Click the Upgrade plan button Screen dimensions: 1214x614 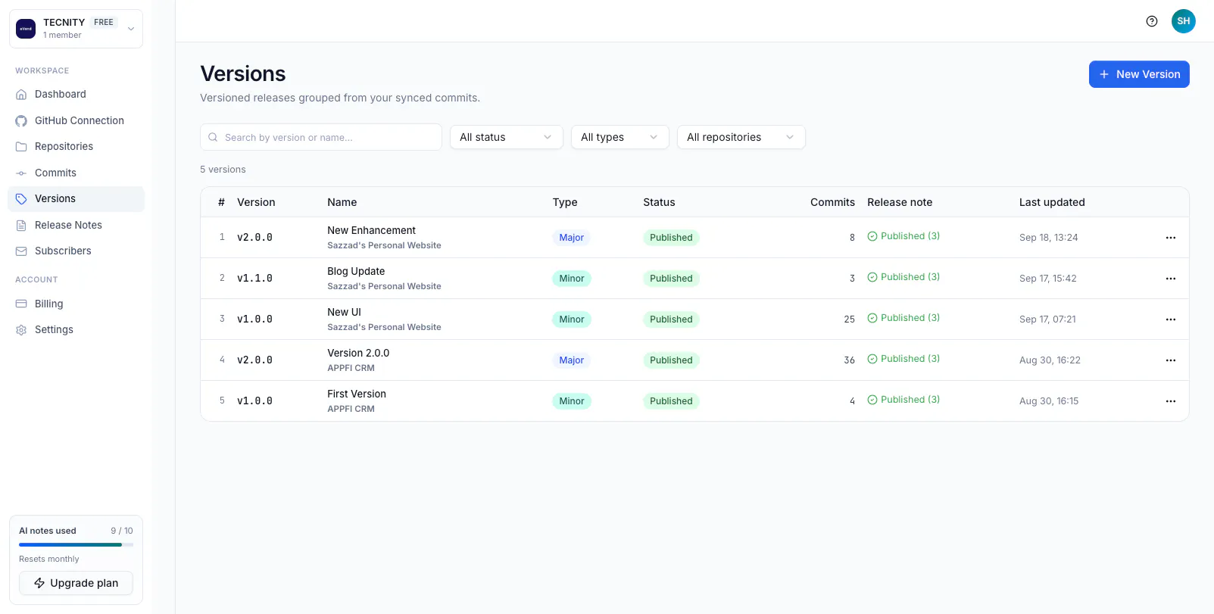(x=76, y=583)
